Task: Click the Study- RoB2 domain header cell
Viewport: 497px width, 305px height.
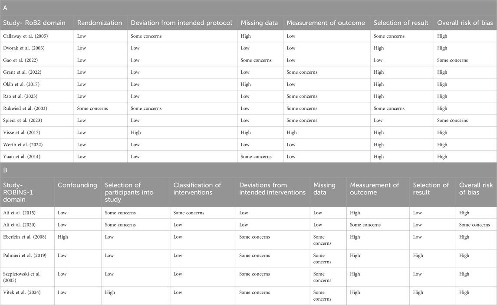Action: (x=36, y=23)
